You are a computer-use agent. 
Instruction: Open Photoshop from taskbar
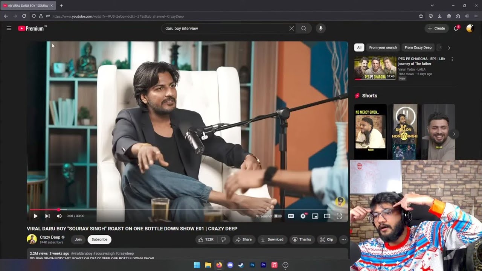click(x=252, y=265)
